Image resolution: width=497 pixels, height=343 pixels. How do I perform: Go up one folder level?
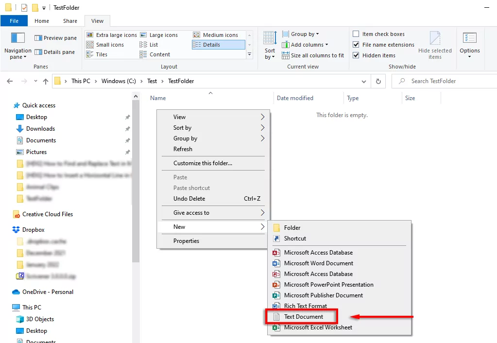coord(46,81)
